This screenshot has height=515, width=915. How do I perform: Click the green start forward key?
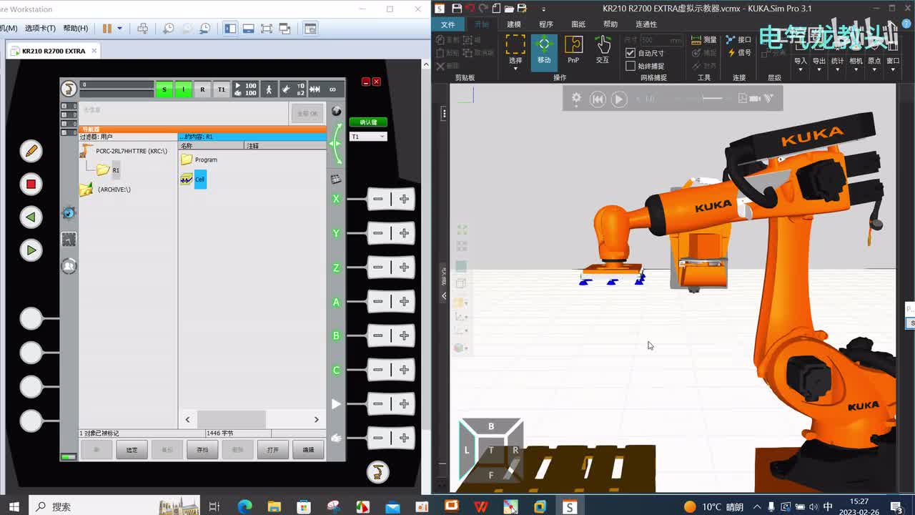[31, 250]
